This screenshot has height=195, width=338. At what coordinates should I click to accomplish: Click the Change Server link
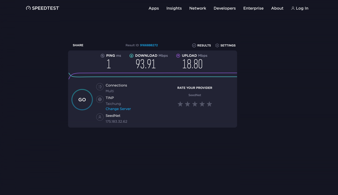(118, 109)
